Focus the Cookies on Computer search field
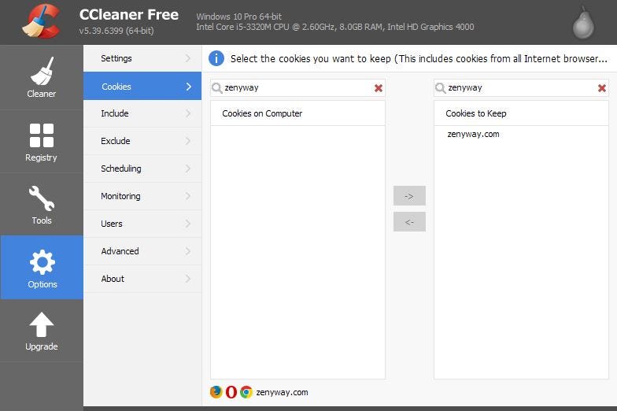The width and height of the screenshot is (617, 411). [x=297, y=88]
